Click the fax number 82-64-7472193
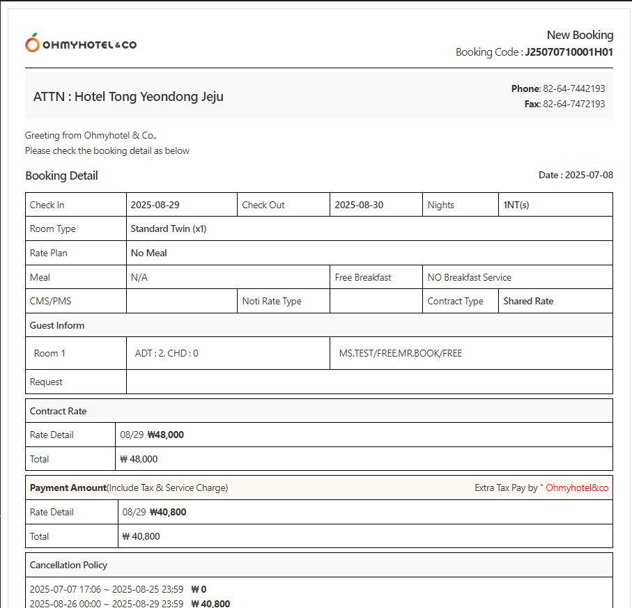The height and width of the screenshot is (608, 632). [573, 104]
